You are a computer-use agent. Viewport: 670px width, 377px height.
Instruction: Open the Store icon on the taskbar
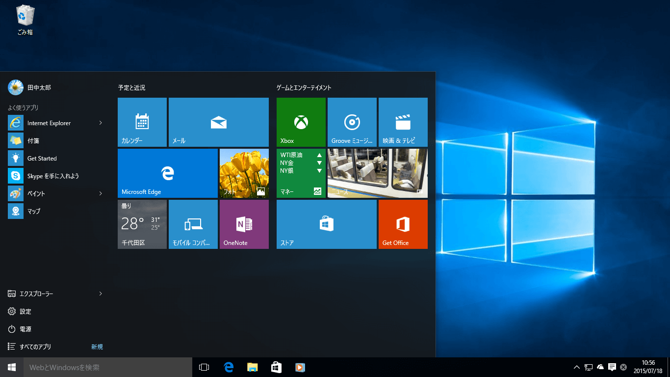point(276,367)
